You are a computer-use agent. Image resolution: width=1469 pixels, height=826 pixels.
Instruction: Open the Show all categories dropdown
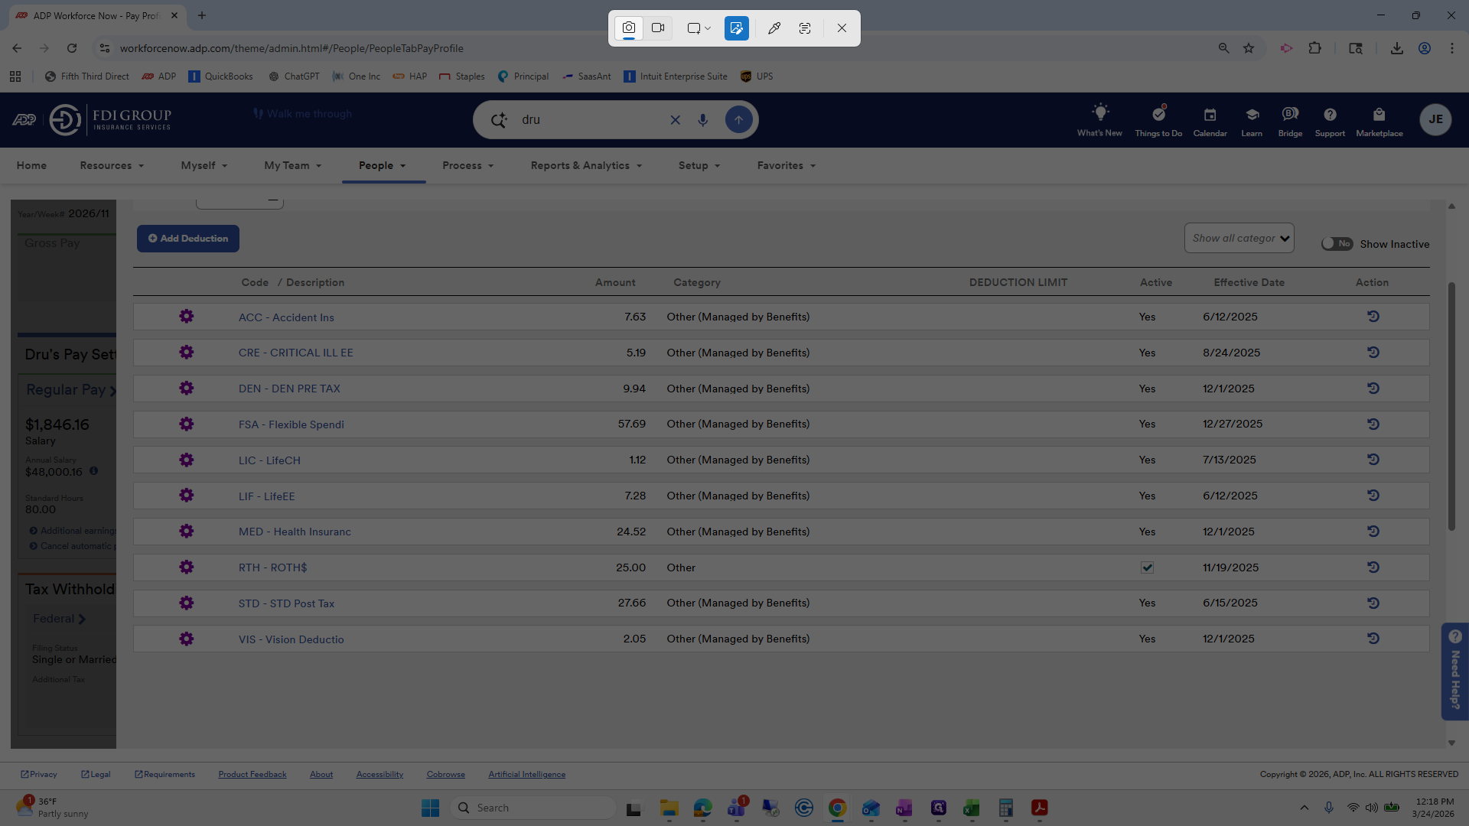tap(1239, 238)
